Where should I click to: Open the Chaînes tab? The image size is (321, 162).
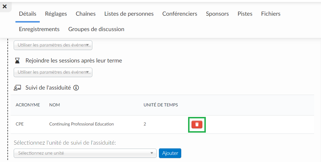tap(85, 14)
